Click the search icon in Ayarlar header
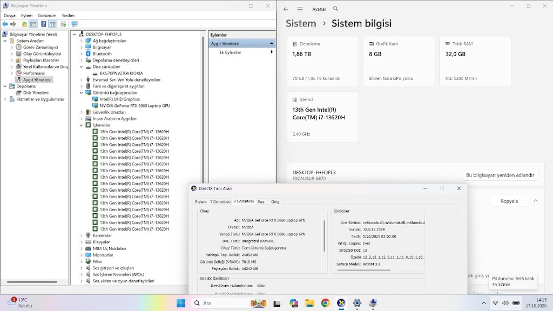Screen dimensions: 553x311 click(335, 9)
